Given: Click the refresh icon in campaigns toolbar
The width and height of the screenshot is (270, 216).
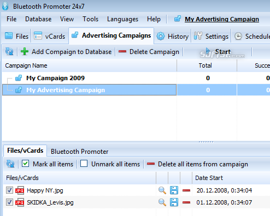Looking at the screenshot, I should coord(9,52).
